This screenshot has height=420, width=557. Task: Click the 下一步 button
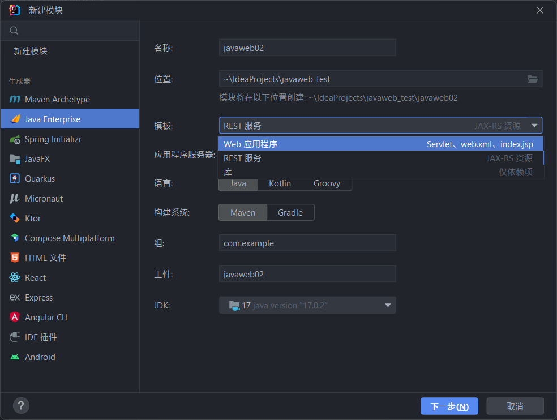click(x=449, y=406)
